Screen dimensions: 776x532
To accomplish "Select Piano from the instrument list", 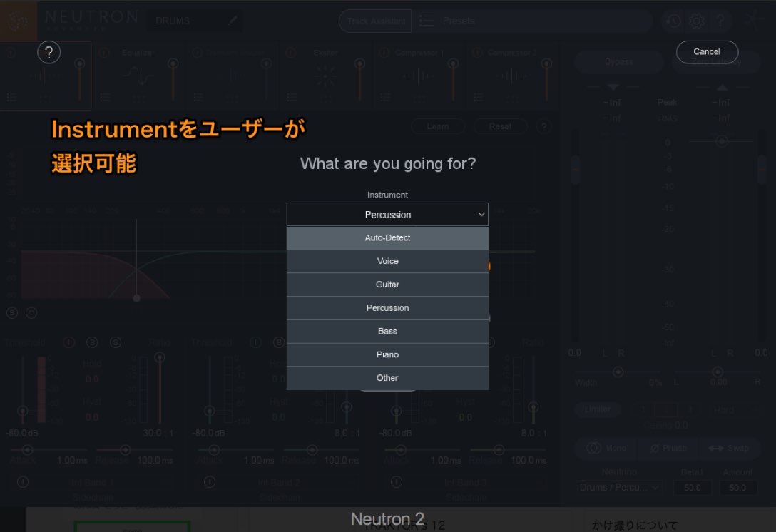I will [387, 355].
